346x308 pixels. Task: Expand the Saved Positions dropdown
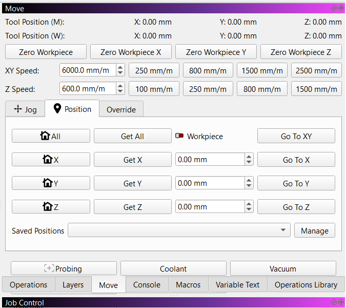pyautogui.click(x=283, y=230)
